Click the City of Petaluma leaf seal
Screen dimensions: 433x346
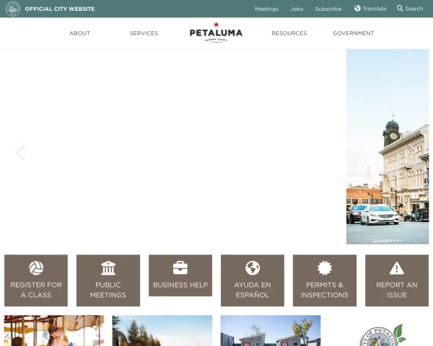tap(383, 335)
